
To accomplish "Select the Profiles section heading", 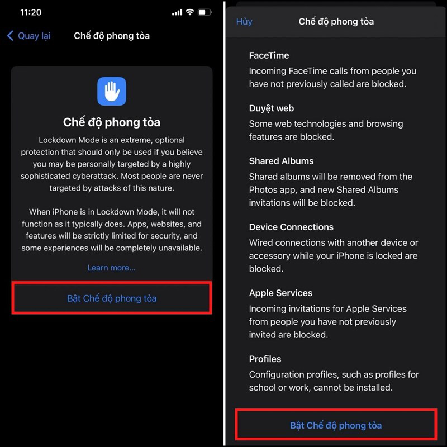I will point(265,359).
